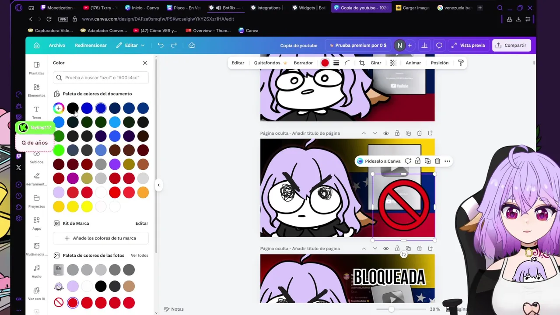Click Prueba premium por 0 $
560x315 pixels.
pyautogui.click(x=358, y=45)
